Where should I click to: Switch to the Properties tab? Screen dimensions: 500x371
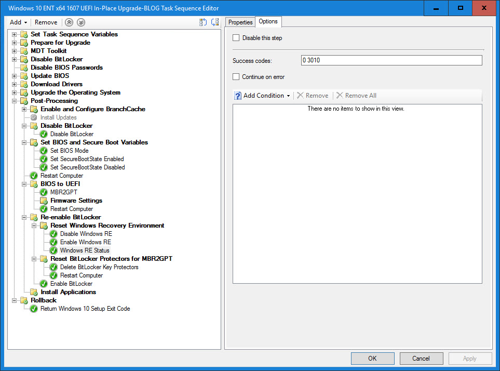point(240,22)
